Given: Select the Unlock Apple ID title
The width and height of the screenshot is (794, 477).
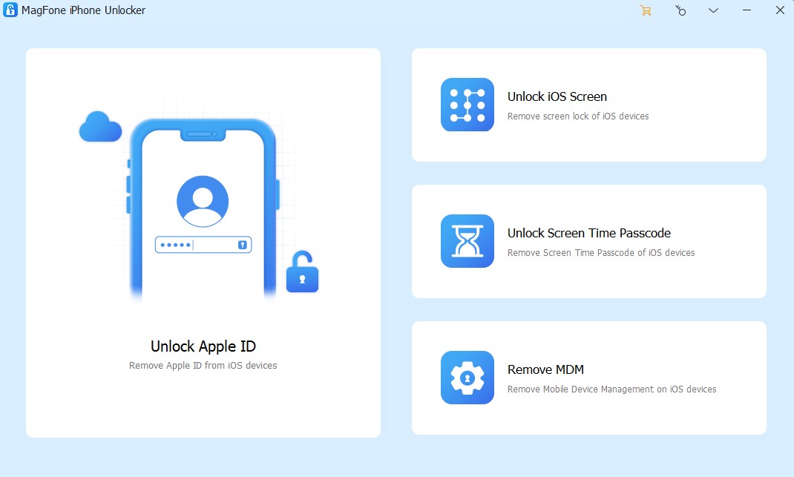Looking at the screenshot, I should (203, 346).
